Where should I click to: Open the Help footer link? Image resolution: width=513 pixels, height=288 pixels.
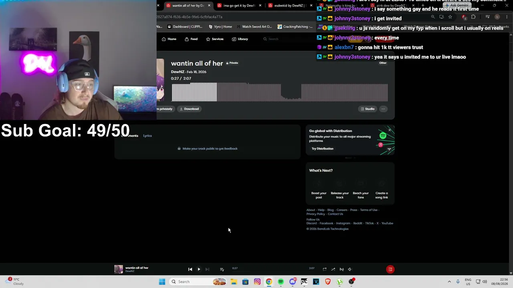coord(321,210)
